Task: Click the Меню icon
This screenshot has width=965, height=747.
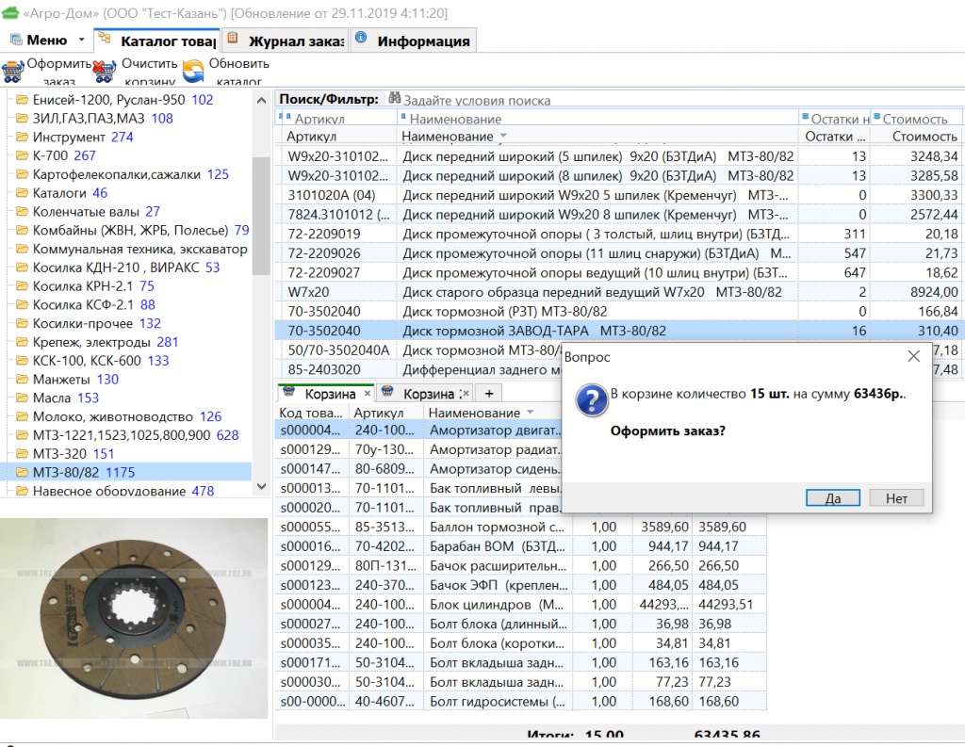Action: pyautogui.click(x=16, y=41)
